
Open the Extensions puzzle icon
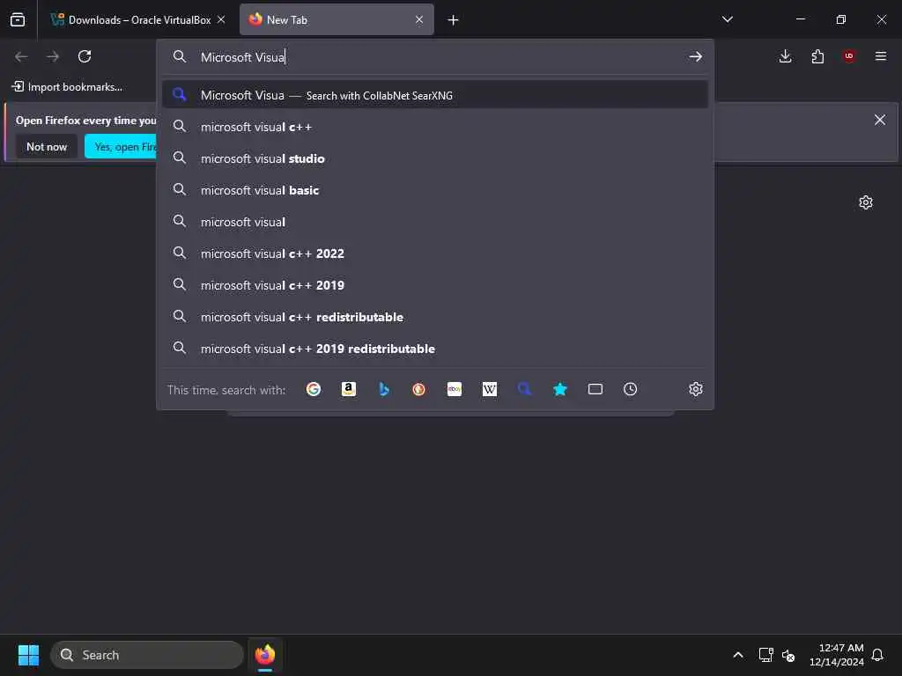tap(817, 56)
